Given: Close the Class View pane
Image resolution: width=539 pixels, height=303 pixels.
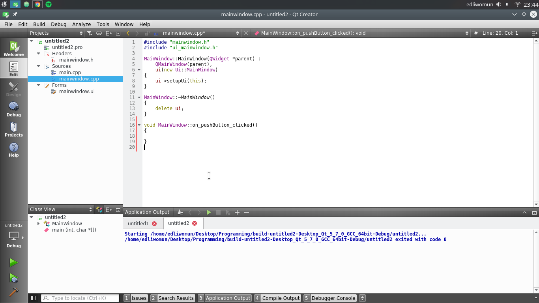Looking at the screenshot, I should point(118,209).
